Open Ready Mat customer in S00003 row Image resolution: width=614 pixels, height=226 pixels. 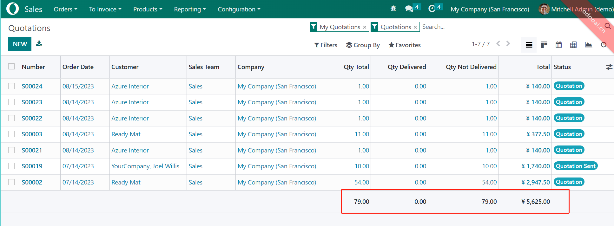point(126,134)
